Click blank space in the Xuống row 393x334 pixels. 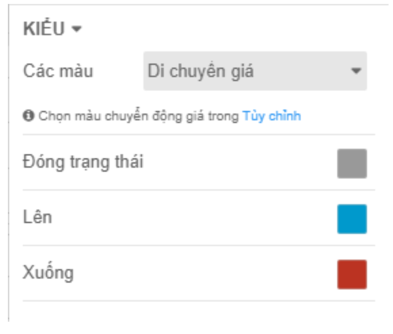click(x=197, y=273)
